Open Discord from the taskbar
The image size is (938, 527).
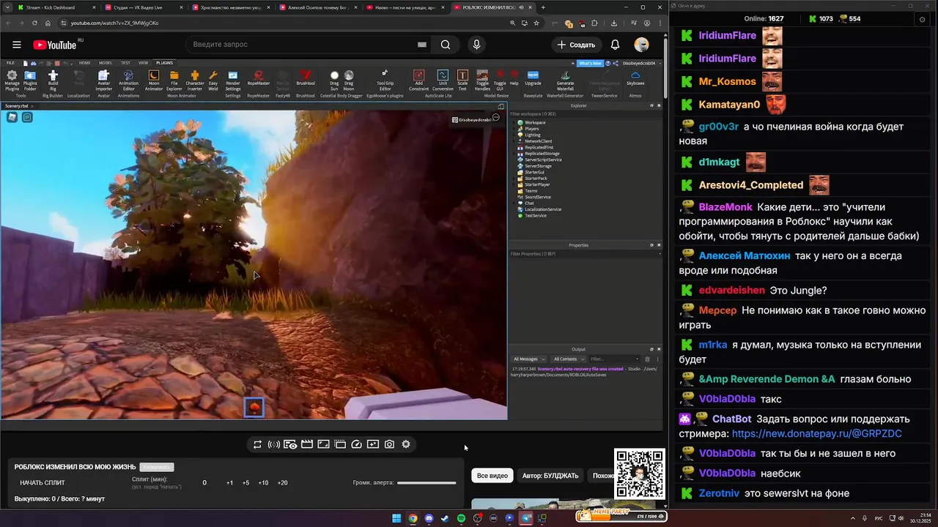tap(429, 518)
